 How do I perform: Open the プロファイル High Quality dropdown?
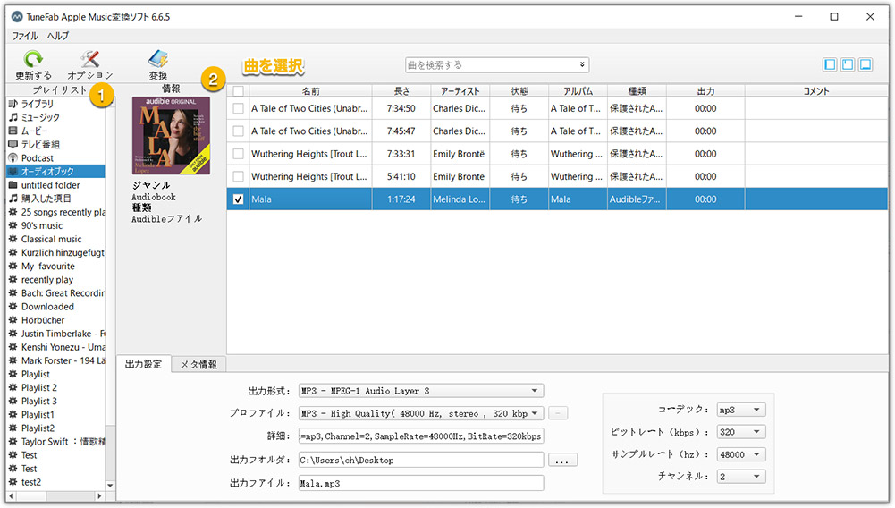coord(420,413)
